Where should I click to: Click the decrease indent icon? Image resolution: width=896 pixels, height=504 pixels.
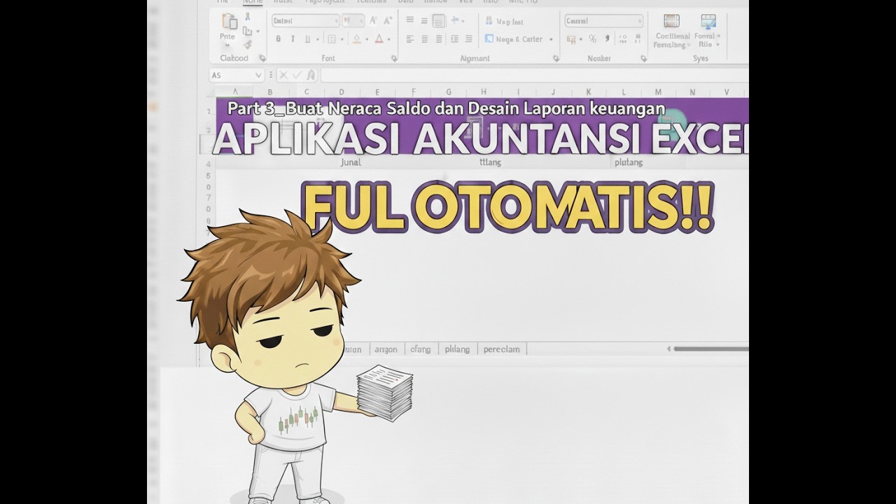click(454, 39)
